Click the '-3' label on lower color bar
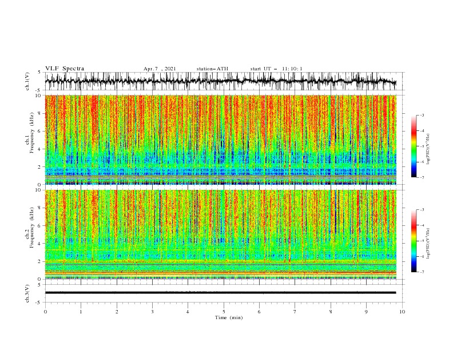Image resolution: width=453 pixels, height=350 pixels. (422, 210)
